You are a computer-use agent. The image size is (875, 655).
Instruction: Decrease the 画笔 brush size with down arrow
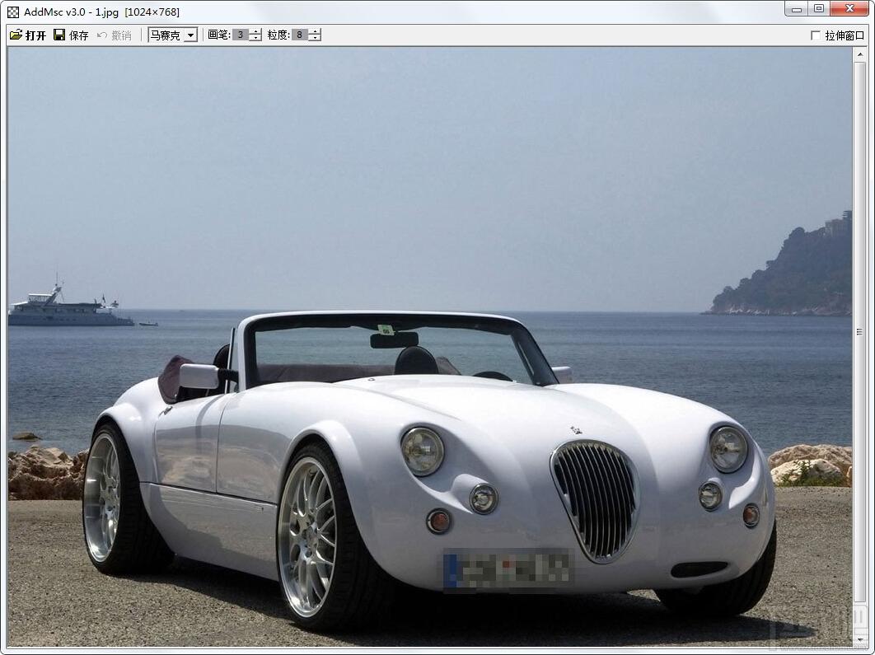255,38
